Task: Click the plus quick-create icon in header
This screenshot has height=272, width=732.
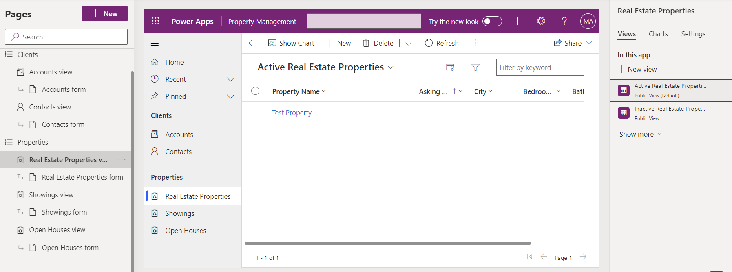Action: (517, 21)
